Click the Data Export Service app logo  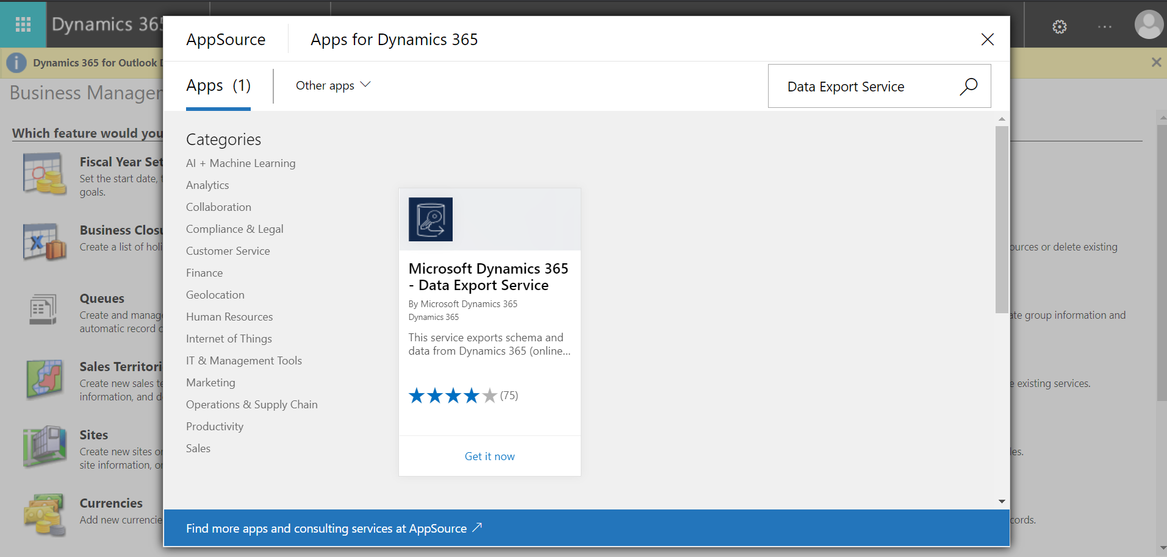pos(430,219)
